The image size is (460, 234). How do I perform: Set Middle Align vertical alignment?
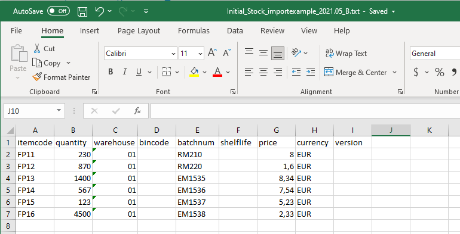[263, 53]
